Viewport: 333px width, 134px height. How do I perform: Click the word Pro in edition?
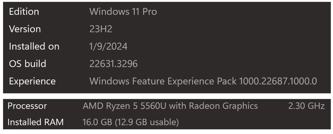pyautogui.click(x=150, y=11)
